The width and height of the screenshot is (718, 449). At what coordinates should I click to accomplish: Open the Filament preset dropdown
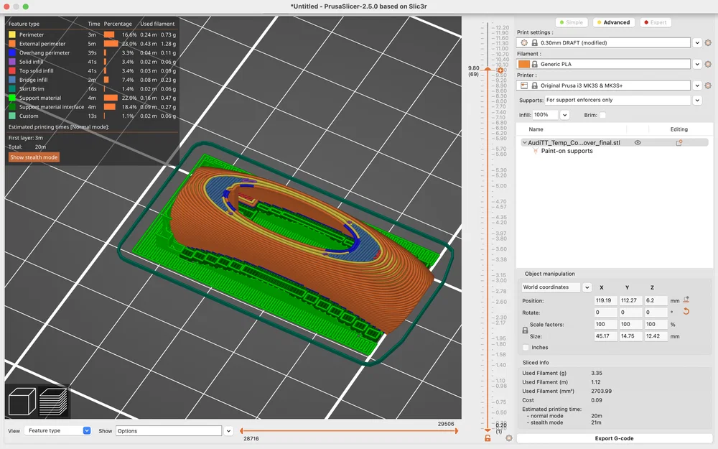(697, 64)
